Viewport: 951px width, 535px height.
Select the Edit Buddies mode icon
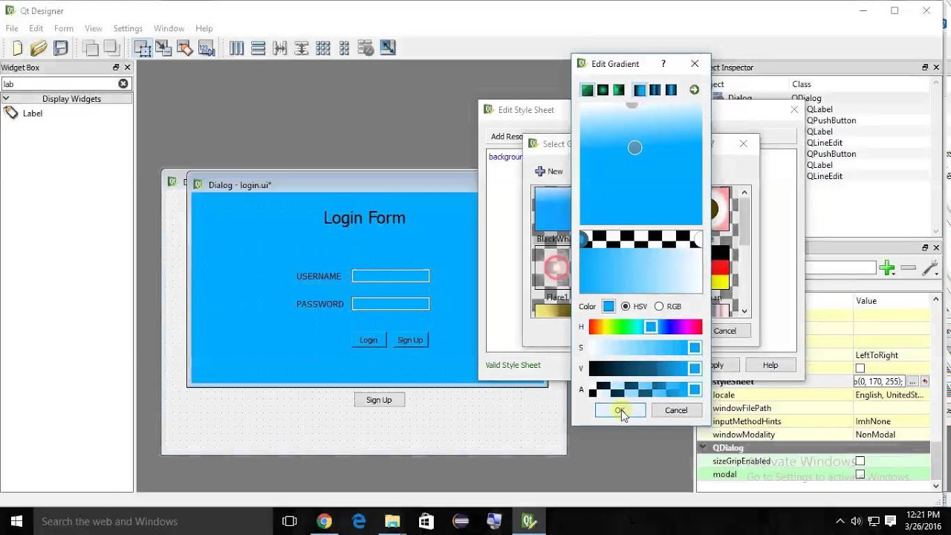pyautogui.click(x=185, y=48)
